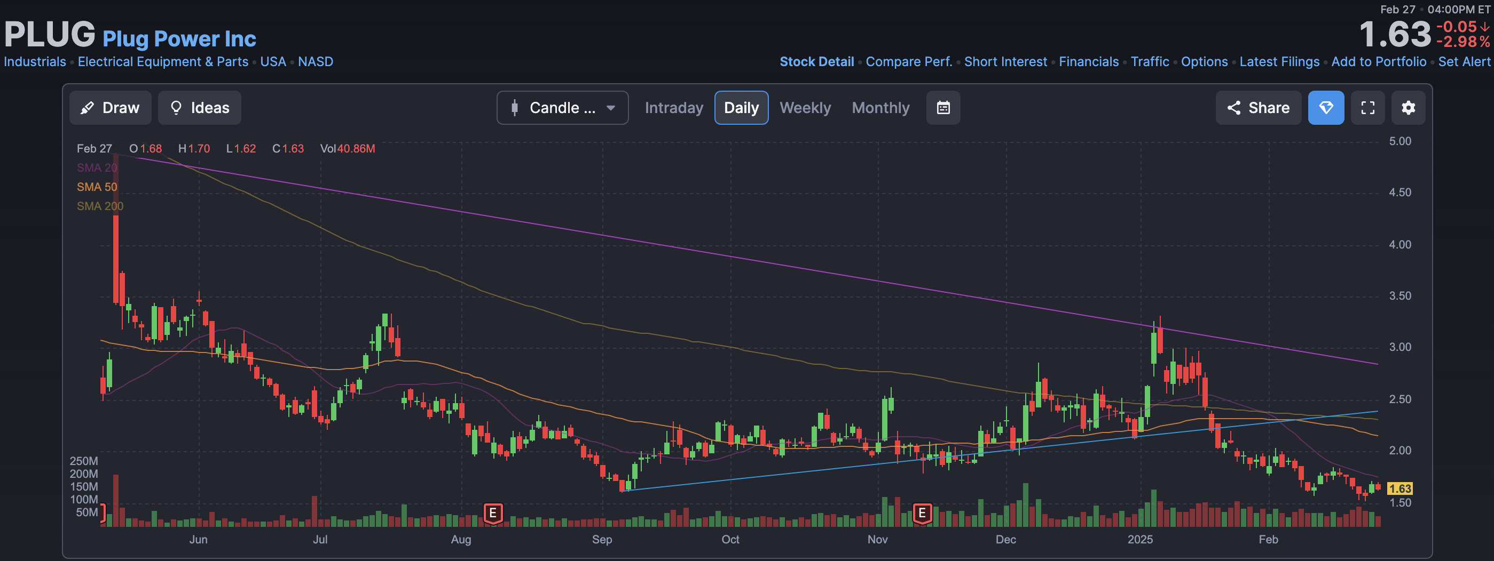Open the Stock Detail link
The width and height of the screenshot is (1494, 561).
(816, 61)
